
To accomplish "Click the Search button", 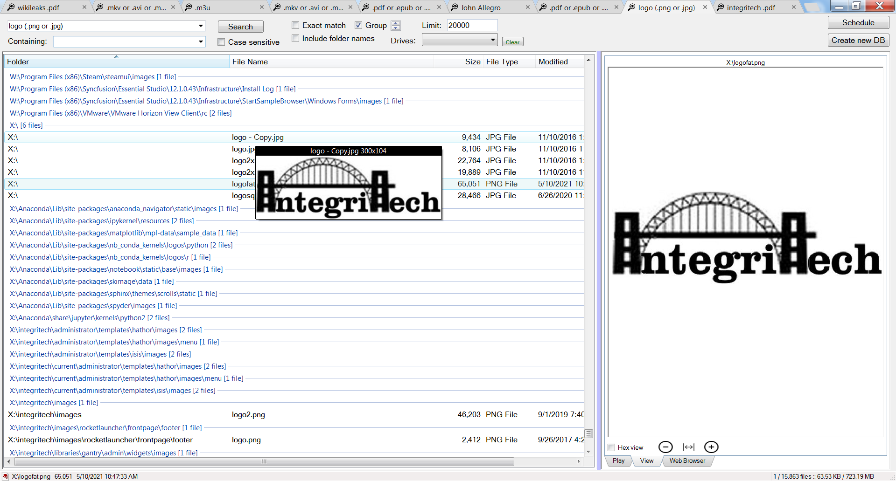I will point(240,27).
